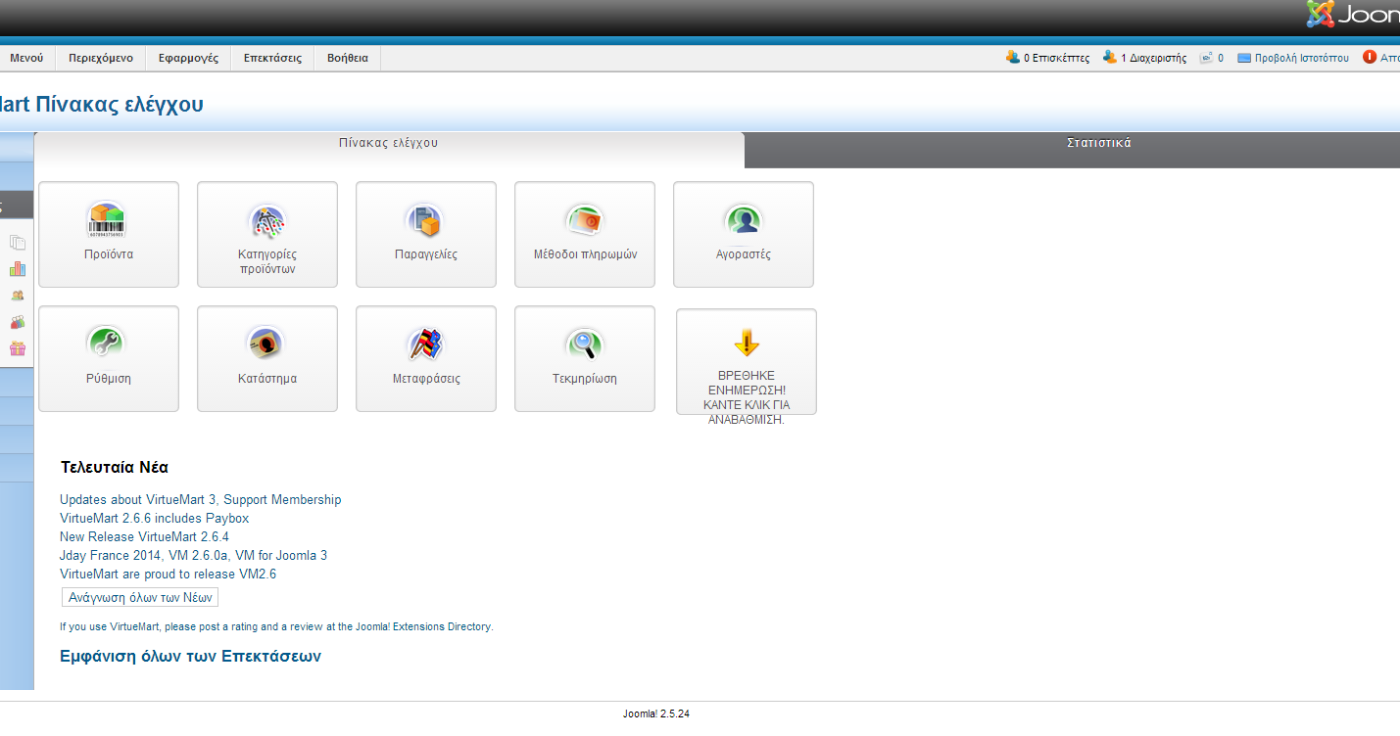The image size is (1400, 736).
Task: Open the Κατάστημα shop icon
Action: tap(266, 345)
